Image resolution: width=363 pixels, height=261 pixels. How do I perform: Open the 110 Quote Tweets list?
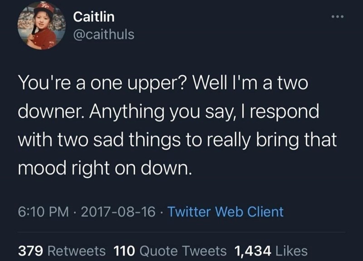coord(169,250)
